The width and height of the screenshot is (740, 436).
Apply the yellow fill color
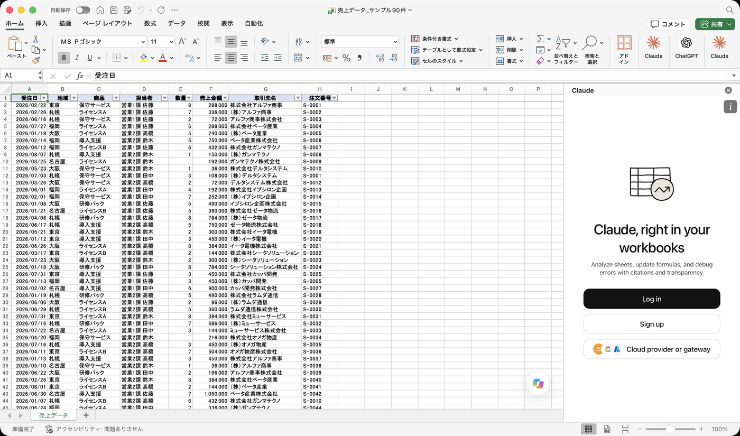[x=143, y=58]
